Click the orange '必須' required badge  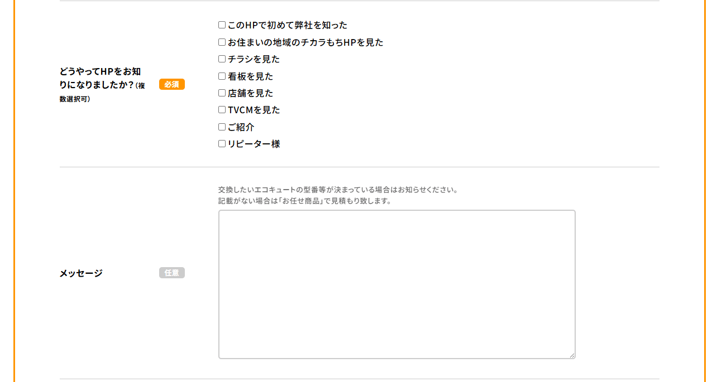coord(172,84)
